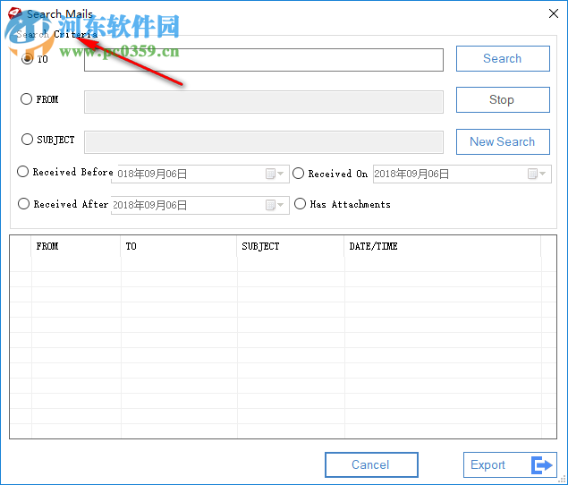Choose the Received Before option

(x=23, y=172)
